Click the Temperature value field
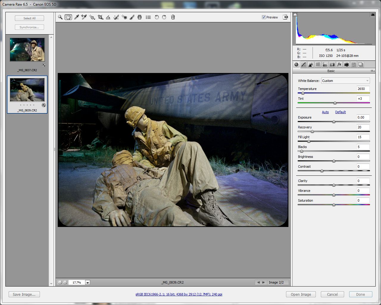The image size is (381, 305). 363,89
